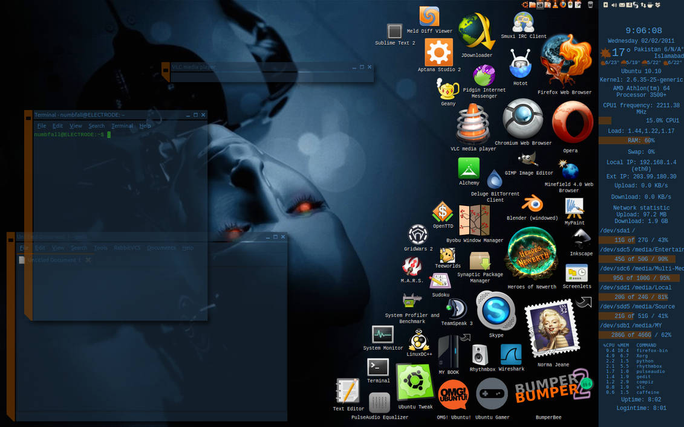Open the Terminal menu in Terminal window
Viewport: 684px width, 427px height.
pos(122,126)
